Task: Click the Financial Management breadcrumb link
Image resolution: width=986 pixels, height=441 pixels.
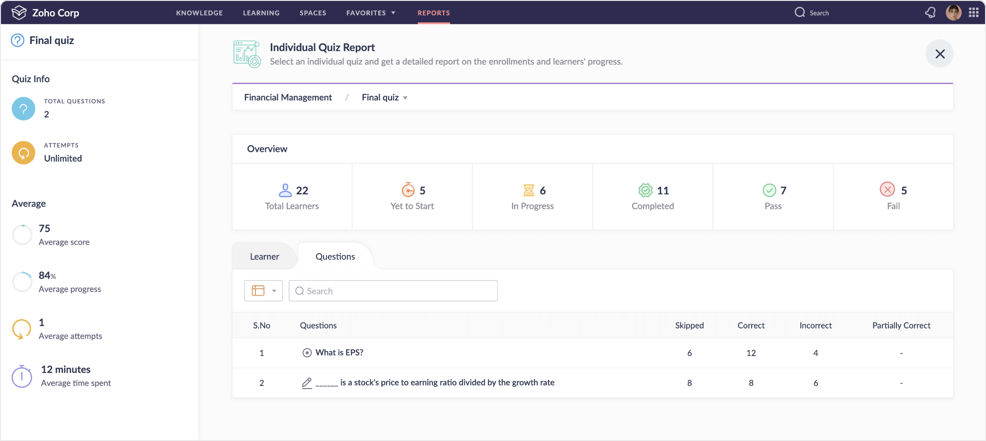Action: point(288,97)
